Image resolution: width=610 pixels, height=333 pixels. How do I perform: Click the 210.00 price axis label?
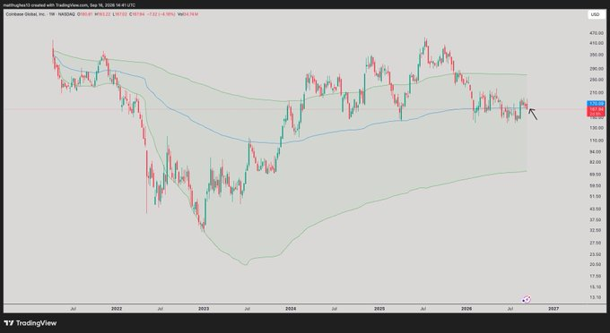pyautogui.click(x=596, y=92)
